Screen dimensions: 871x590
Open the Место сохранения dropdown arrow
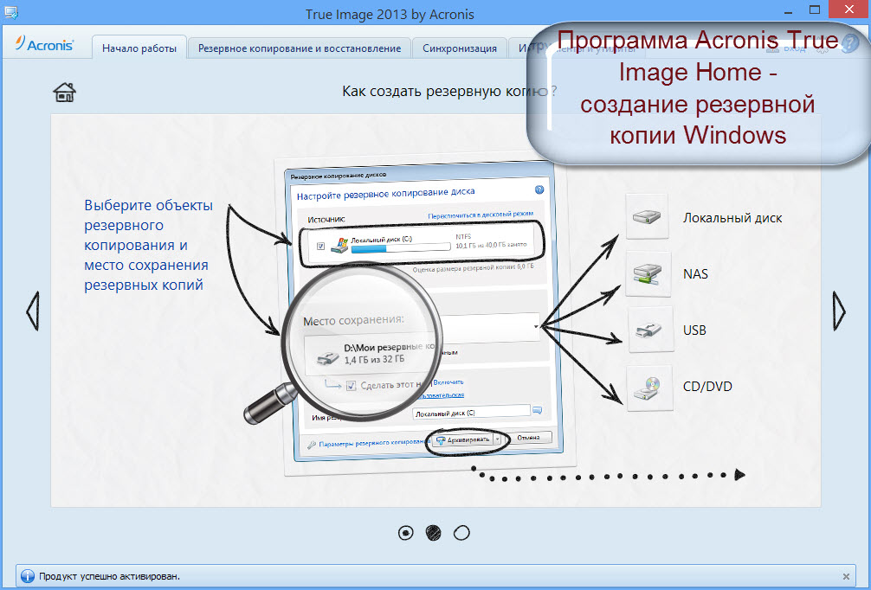(535, 326)
